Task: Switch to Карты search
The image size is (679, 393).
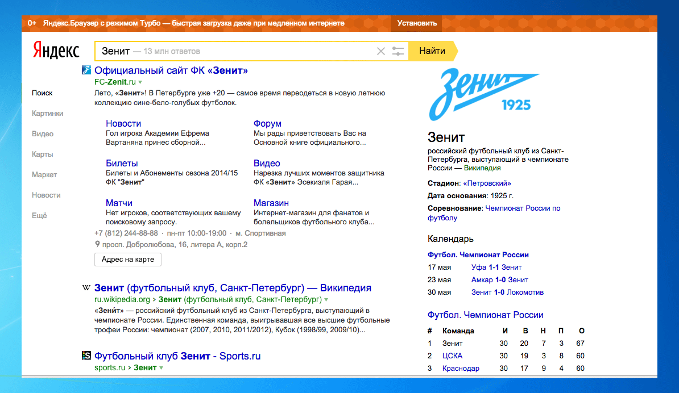Action: click(43, 154)
